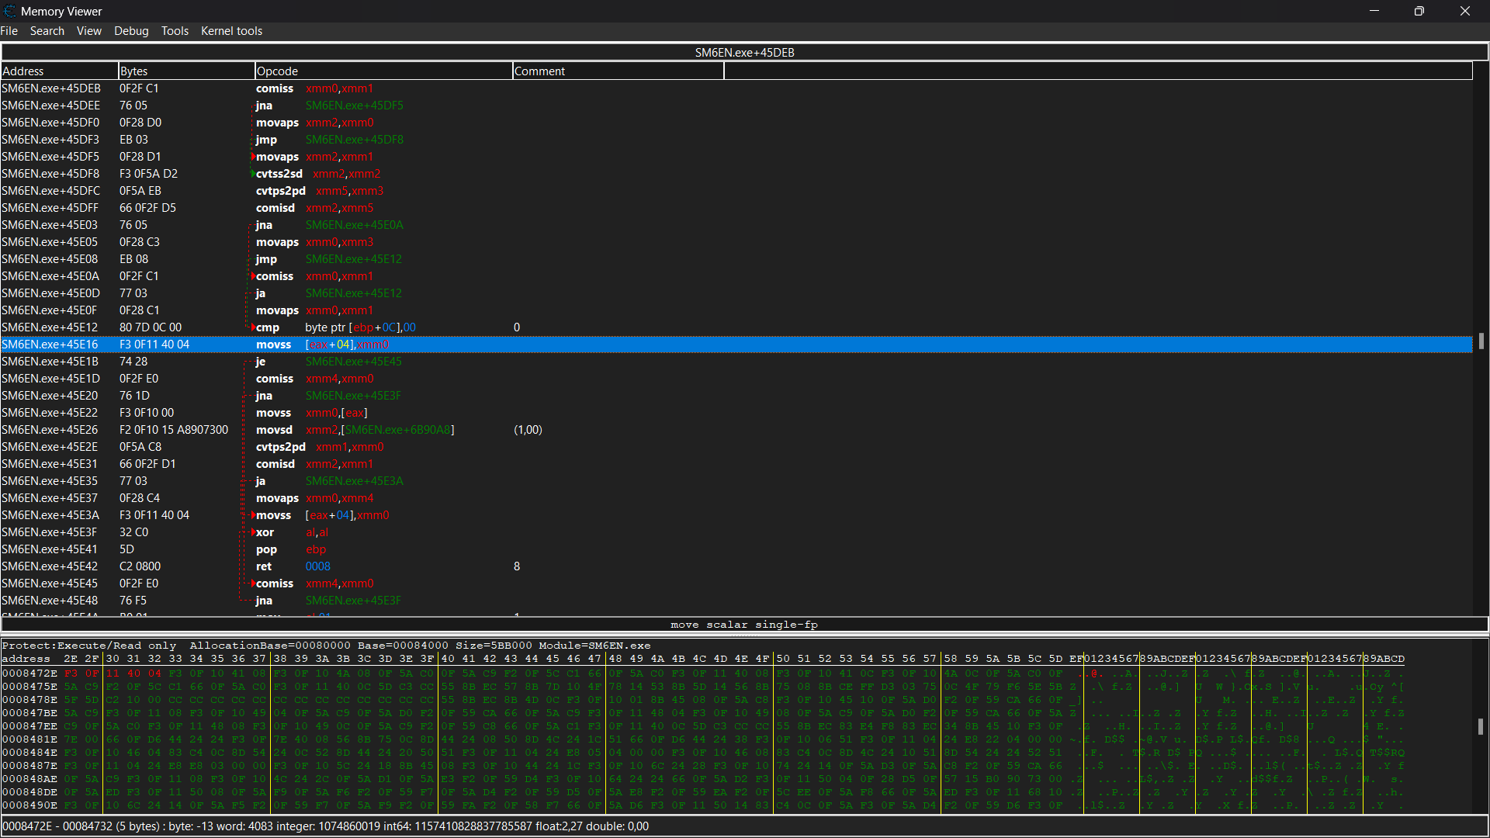Screen dimensions: 1490x838
Task: Click the red arrow next to the cmp instruction
Action: [x=251, y=327]
